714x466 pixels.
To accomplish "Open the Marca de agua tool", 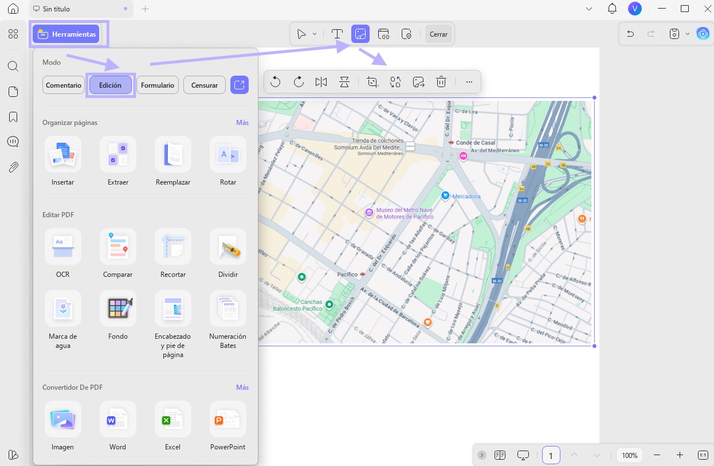I will (62, 319).
